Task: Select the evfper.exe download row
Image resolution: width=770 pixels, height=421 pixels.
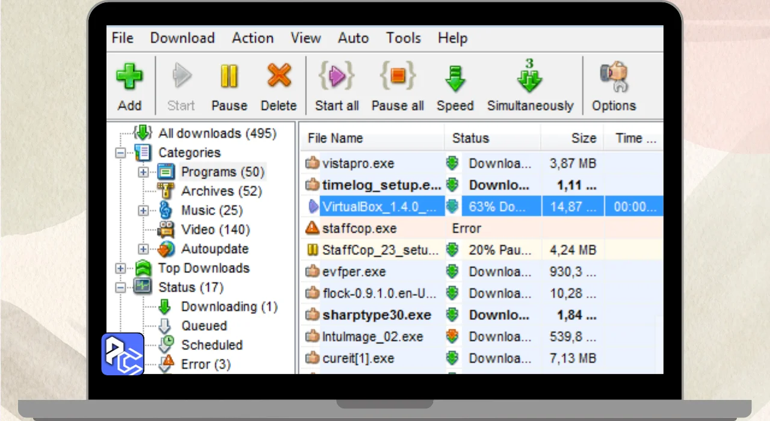Action: [481, 271]
